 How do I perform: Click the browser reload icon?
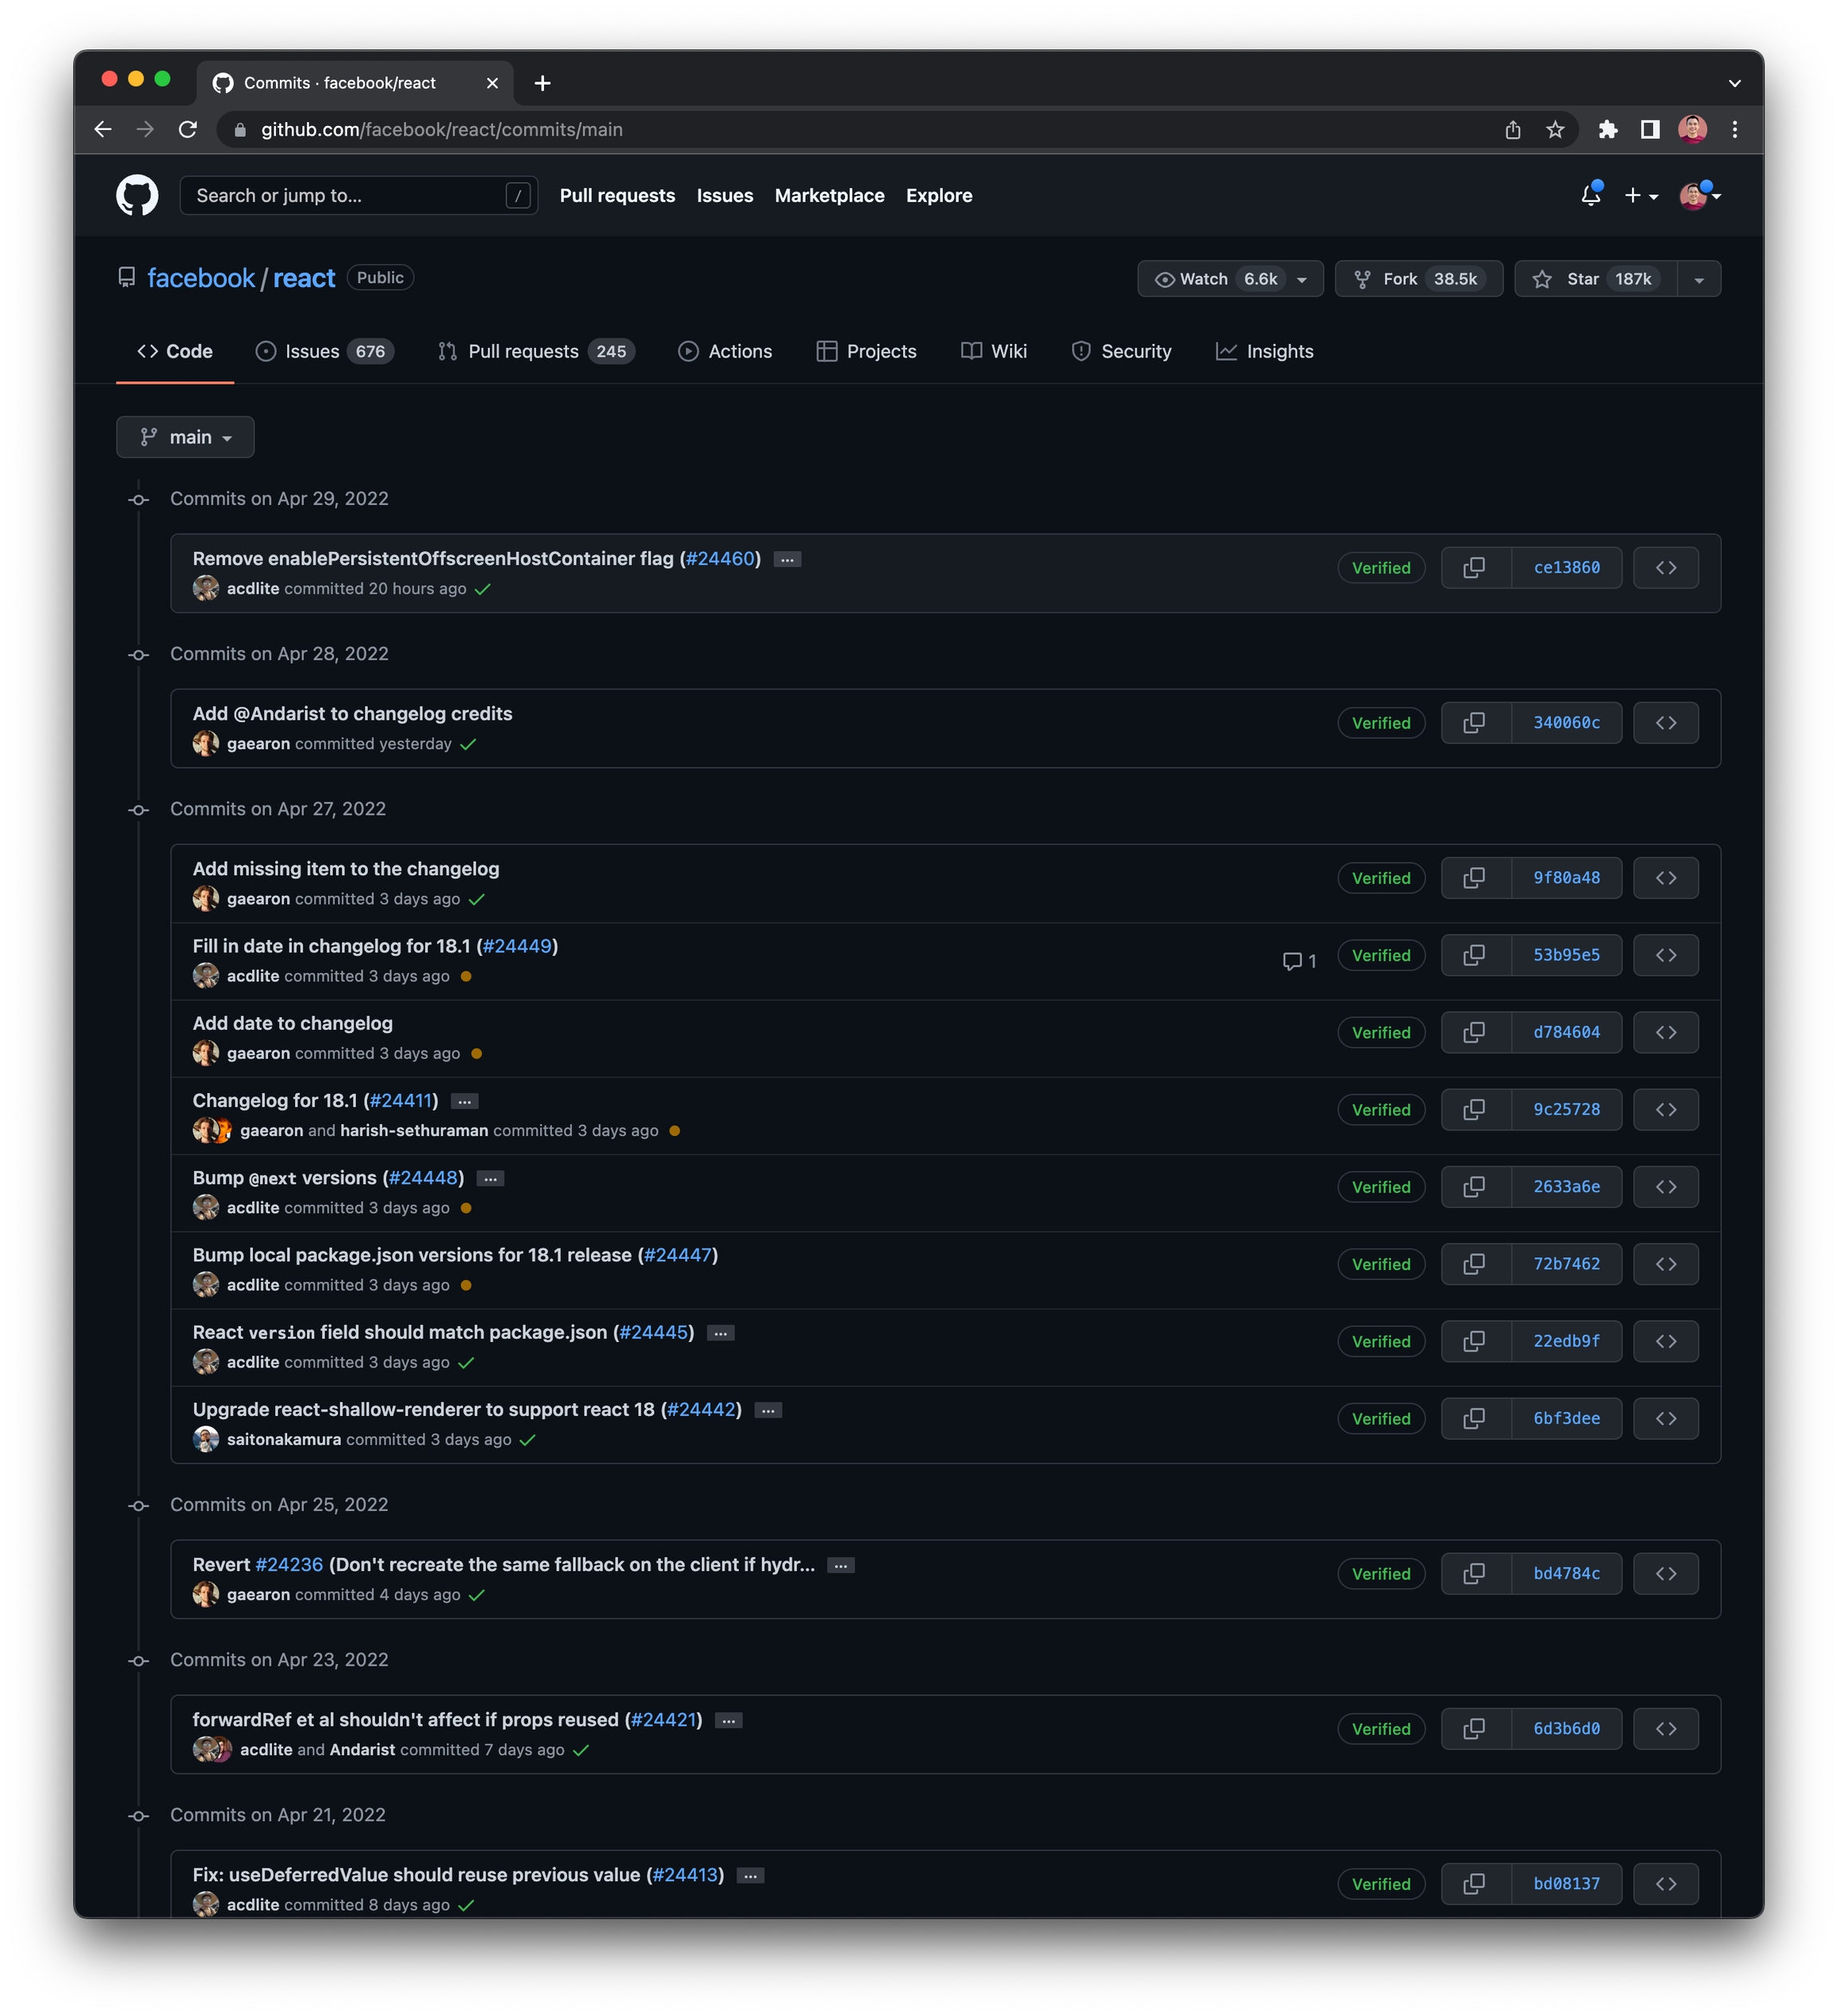click(x=188, y=130)
